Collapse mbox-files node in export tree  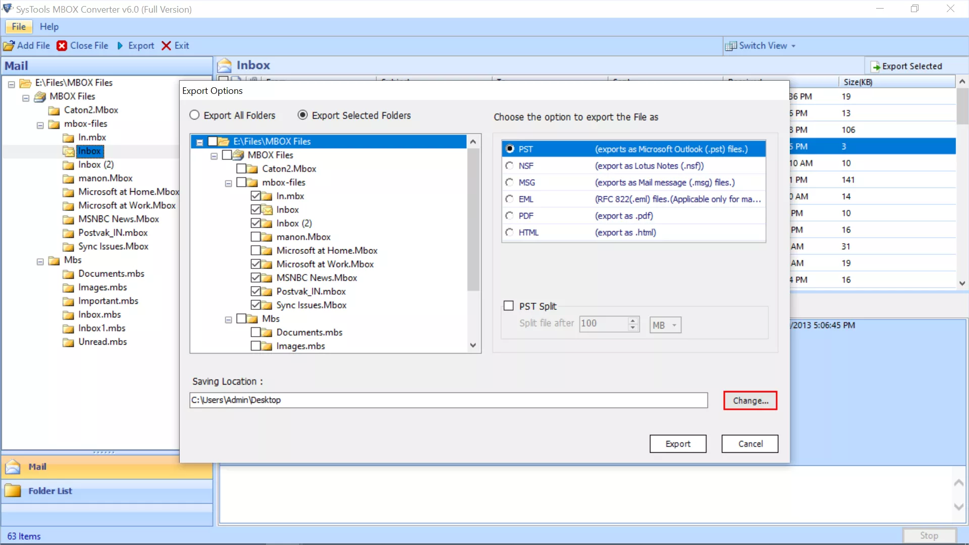click(228, 183)
